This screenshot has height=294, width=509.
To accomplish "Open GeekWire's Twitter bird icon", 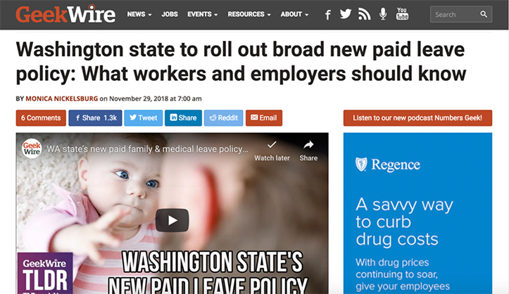I will (346, 14).
